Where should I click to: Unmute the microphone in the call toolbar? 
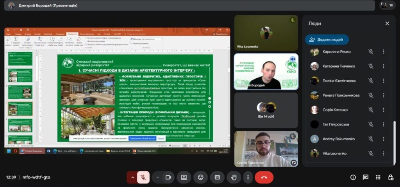point(143,177)
